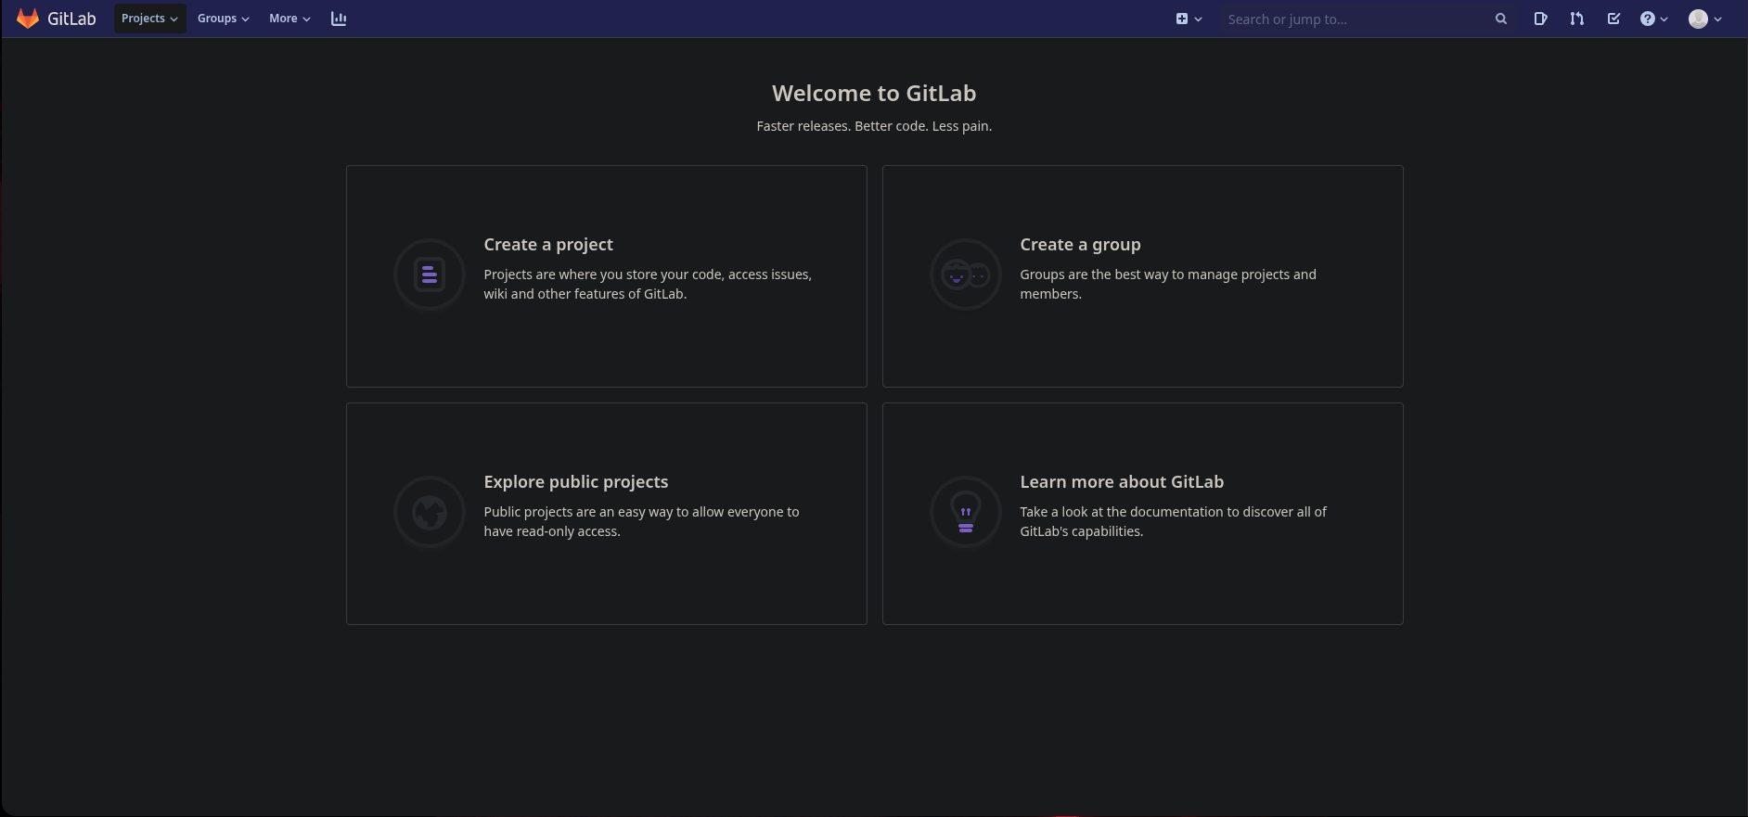
Task: Open the To-Do list icon
Action: point(1614,19)
